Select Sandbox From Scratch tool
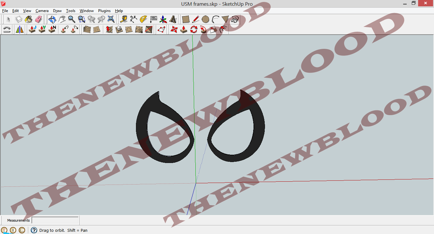 point(97,29)
